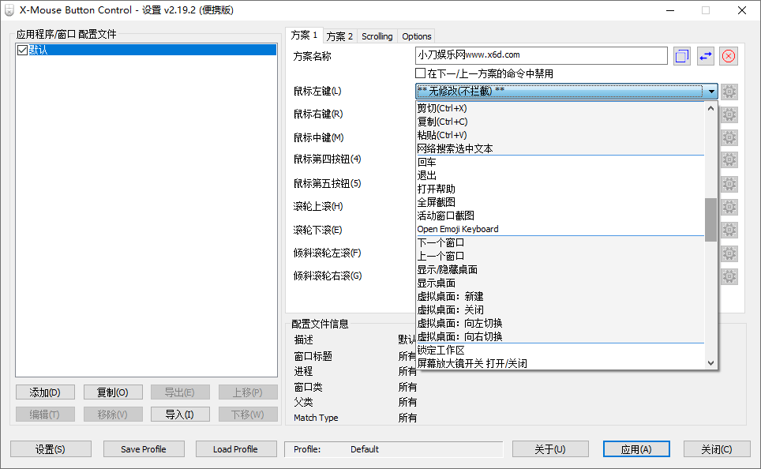Viewport: 761px width, 469px height.
Task: Click the 添加(D) button to add a profile
Action: coord(45,392)
